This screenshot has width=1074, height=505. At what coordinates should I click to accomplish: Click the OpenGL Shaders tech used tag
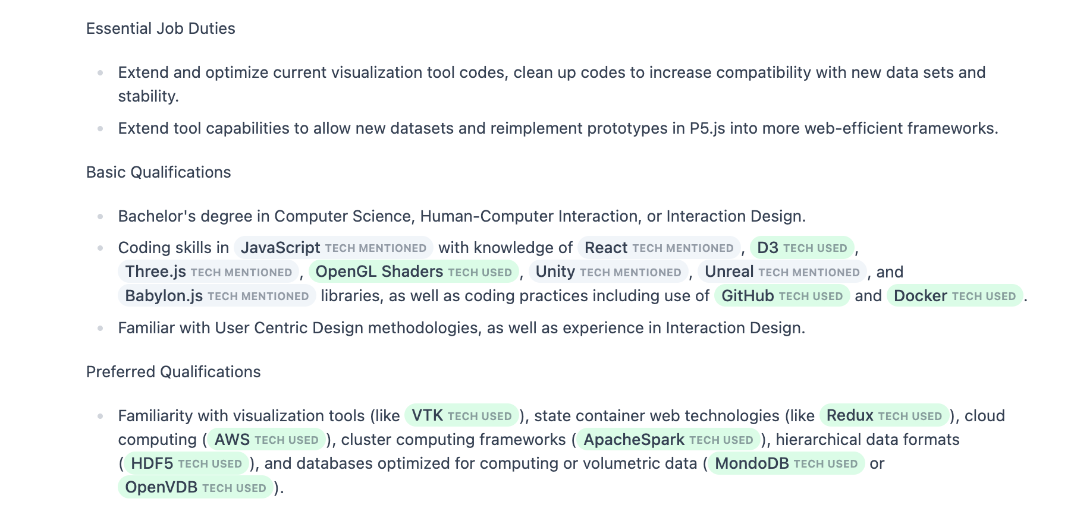pyautogui.click(x=413, y=272)
